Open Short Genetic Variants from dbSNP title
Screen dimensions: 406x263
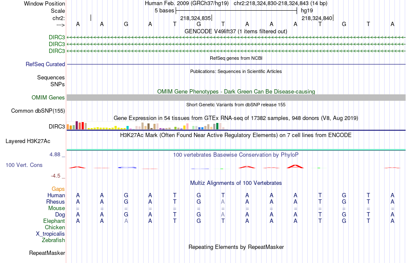point(236,105)
